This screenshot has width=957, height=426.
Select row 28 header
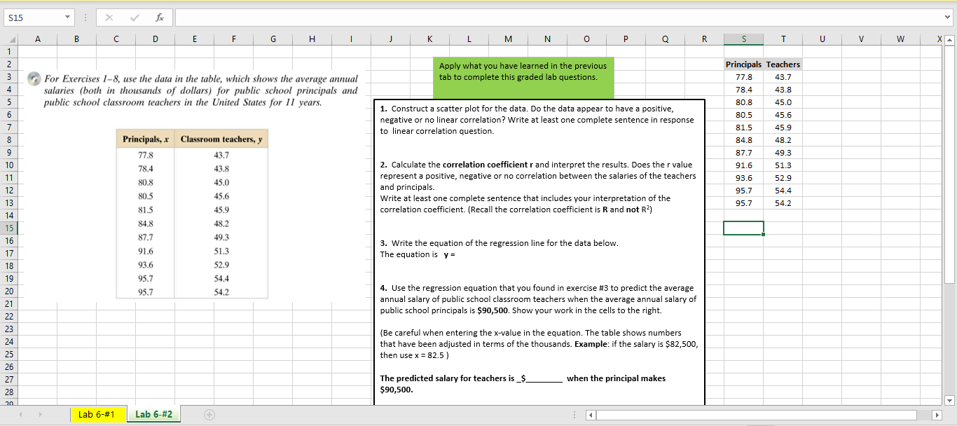pyautogui.click(x=9, y=392)
